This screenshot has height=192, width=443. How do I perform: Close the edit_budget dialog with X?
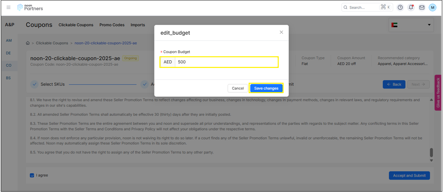(x=281, y=32)
